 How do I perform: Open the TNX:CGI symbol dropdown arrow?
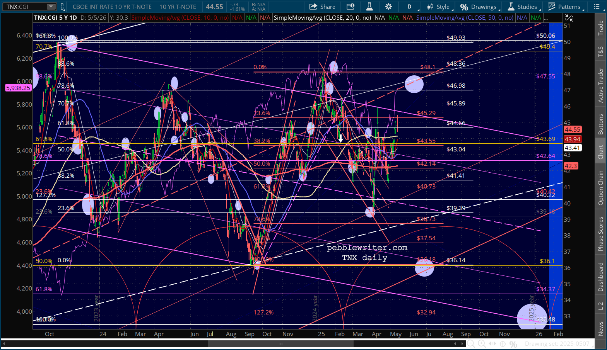51,7
